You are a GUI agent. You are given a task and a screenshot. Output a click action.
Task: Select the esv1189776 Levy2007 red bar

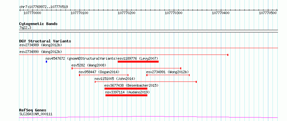tap(138, 62)
